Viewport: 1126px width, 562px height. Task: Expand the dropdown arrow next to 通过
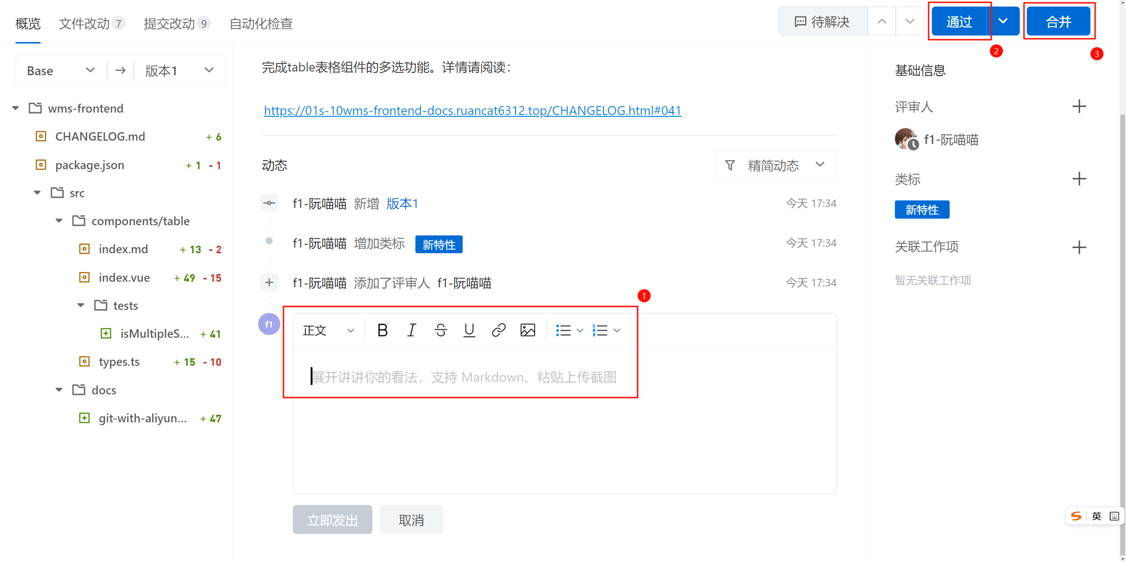(1003, 21)
